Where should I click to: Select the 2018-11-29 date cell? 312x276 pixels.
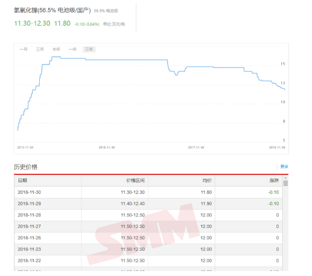coord(29,203)
